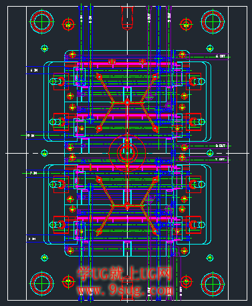Select red screw circle beside bottom-right guide pin

[x=186, y=281]
